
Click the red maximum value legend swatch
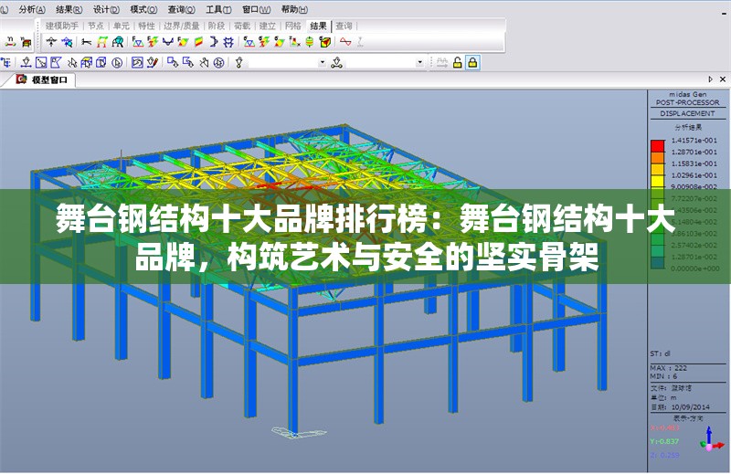click(656, 143)
